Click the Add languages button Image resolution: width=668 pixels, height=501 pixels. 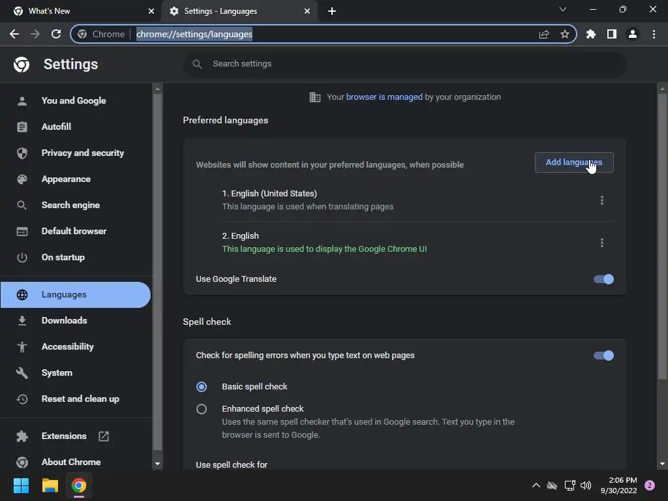click(x=574, y=162)
